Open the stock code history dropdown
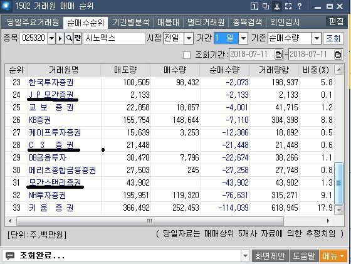 point(51,38)
